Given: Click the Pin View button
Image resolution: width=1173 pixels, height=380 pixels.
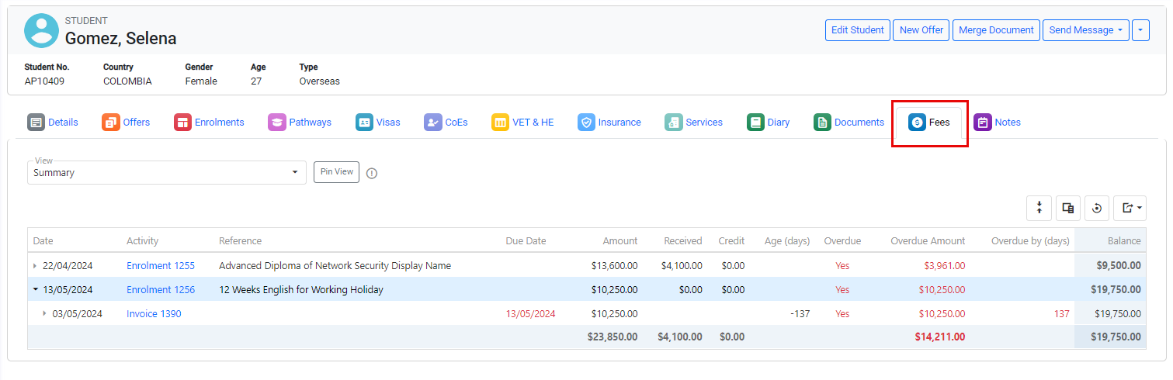Looking at the screenshot, I should pos(336,172).
